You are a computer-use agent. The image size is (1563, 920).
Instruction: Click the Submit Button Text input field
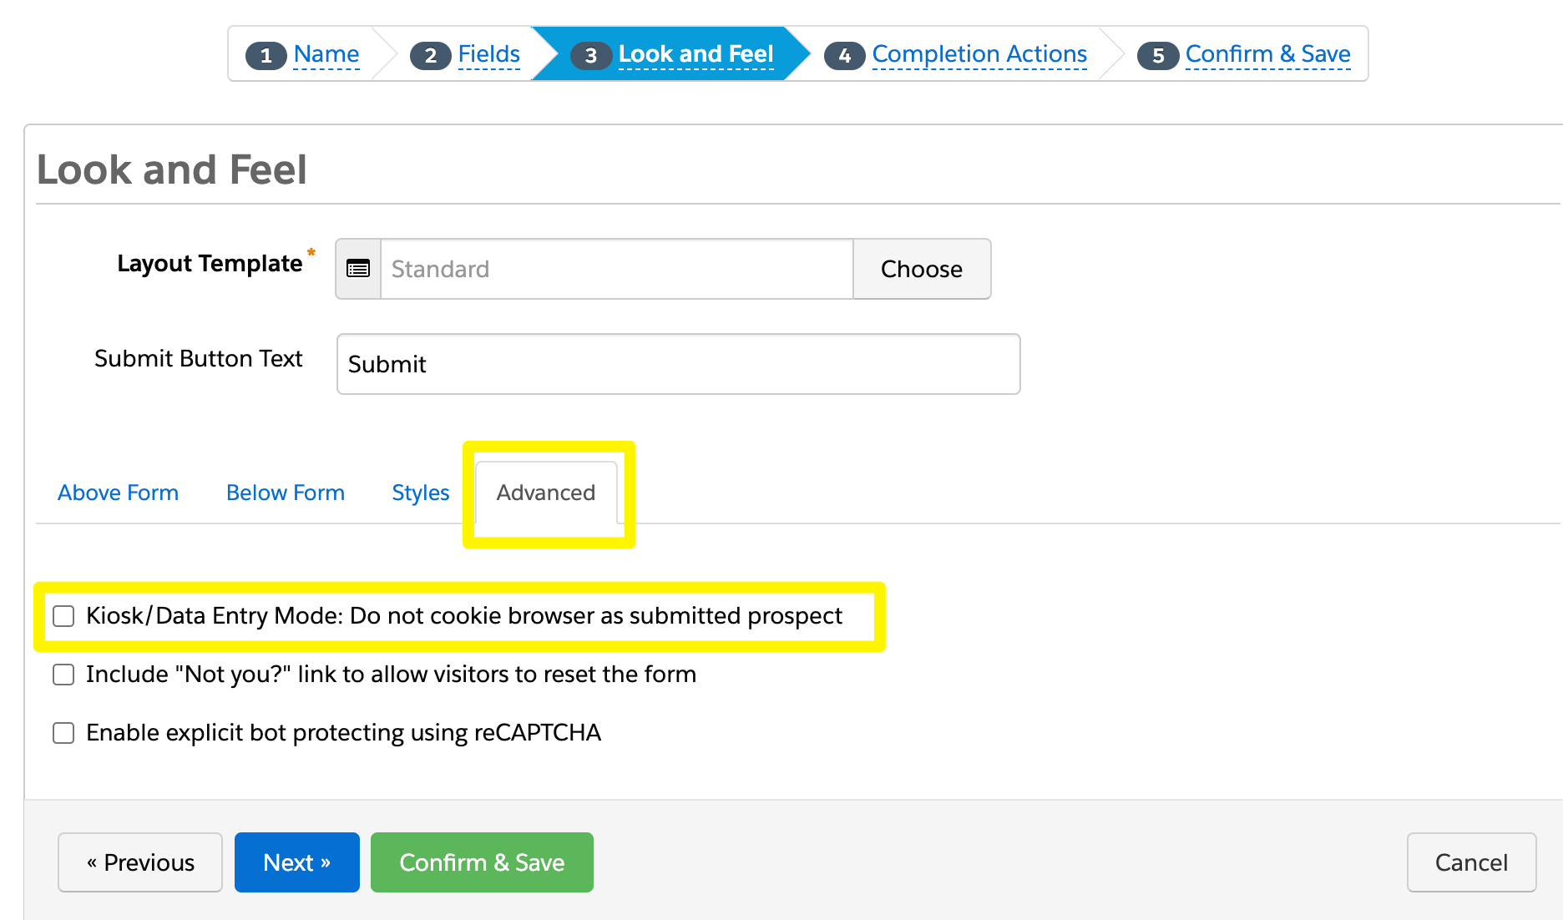coord(678,364)
